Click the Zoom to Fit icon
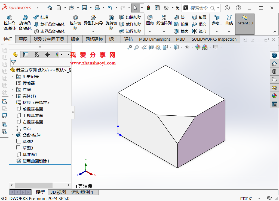Image resolution: width=279 pixels, height=201 pixels. [130, 47]
